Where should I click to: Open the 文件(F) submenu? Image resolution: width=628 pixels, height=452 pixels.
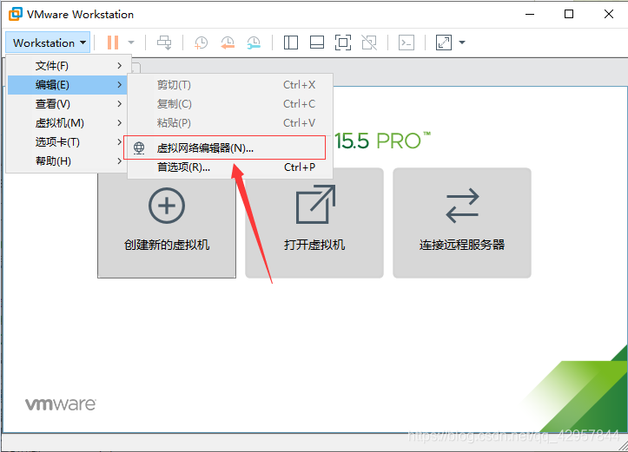67,66
